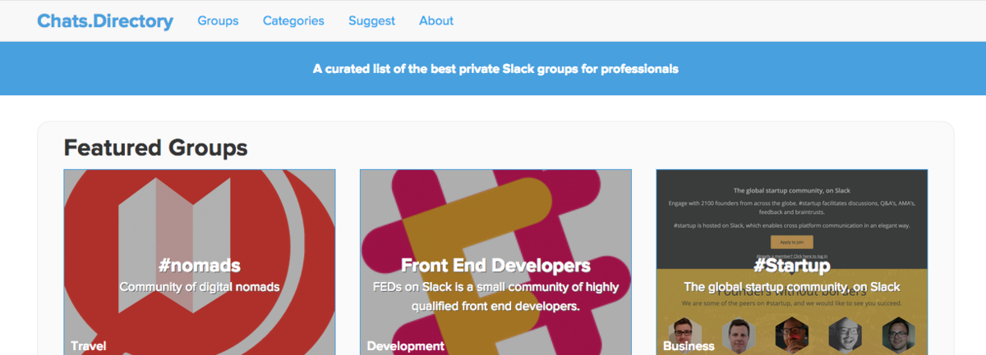
Task: Open the Front End Developers group title
Action: click(495, 266)
